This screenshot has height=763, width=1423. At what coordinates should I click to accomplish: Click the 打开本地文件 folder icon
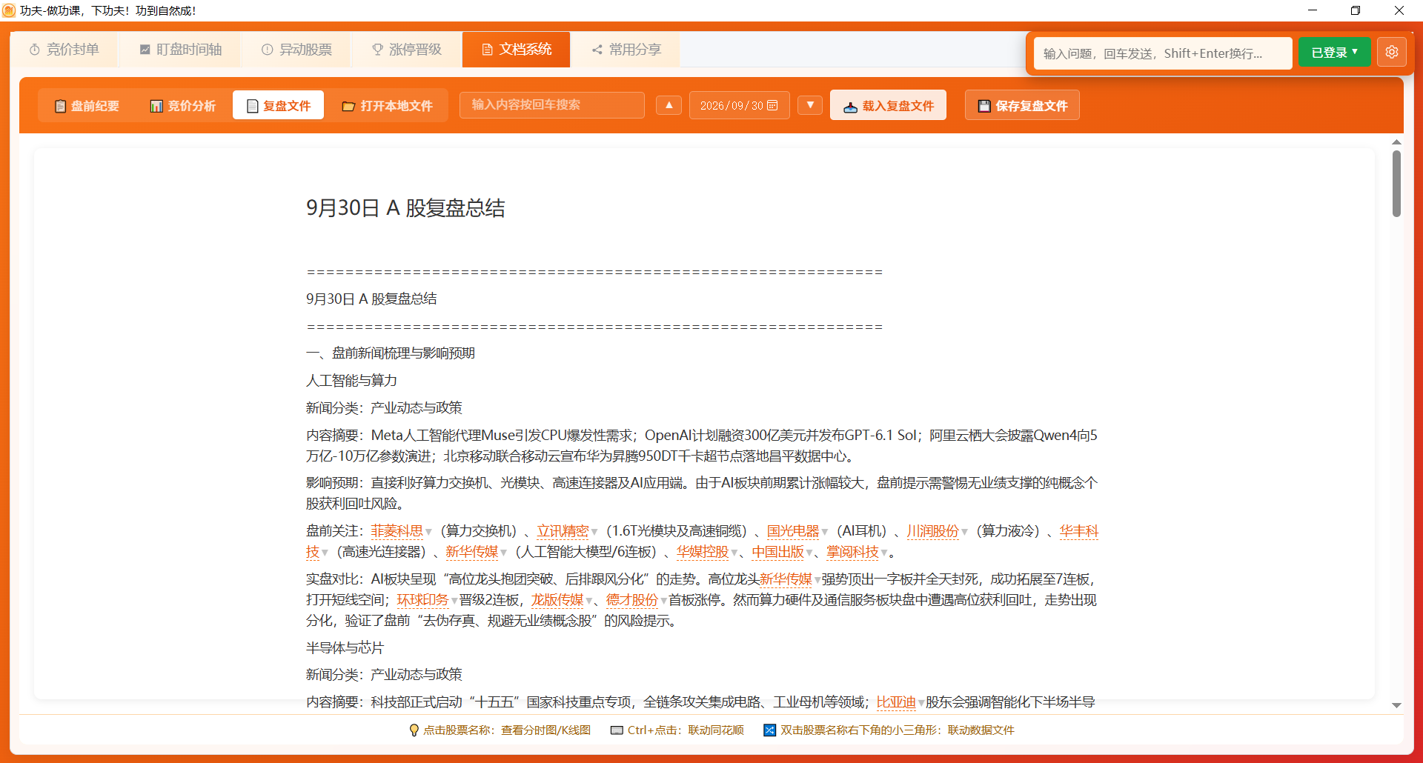pyautogui.click(x=348, y=107)
